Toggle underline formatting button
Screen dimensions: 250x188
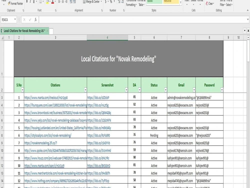(34, 2)
